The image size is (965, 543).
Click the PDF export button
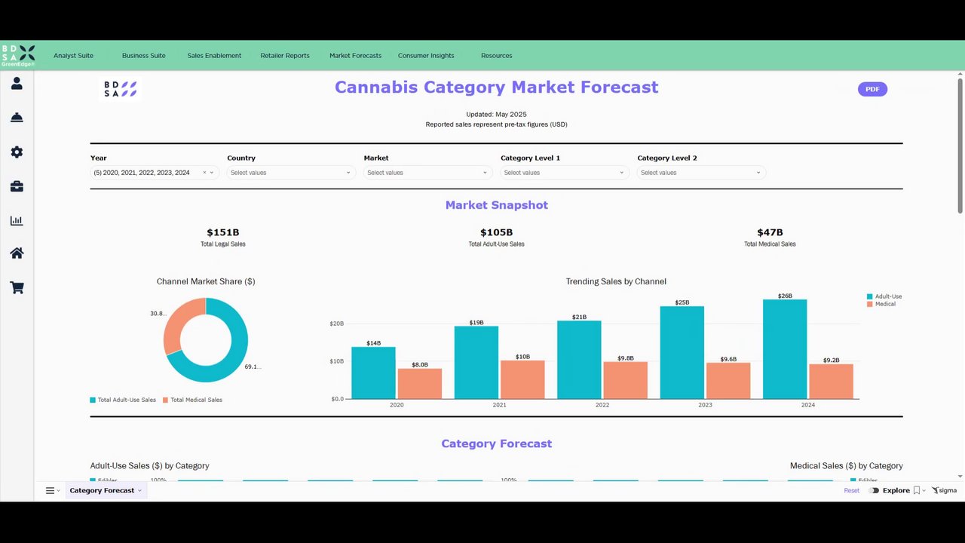pos(872,89)
